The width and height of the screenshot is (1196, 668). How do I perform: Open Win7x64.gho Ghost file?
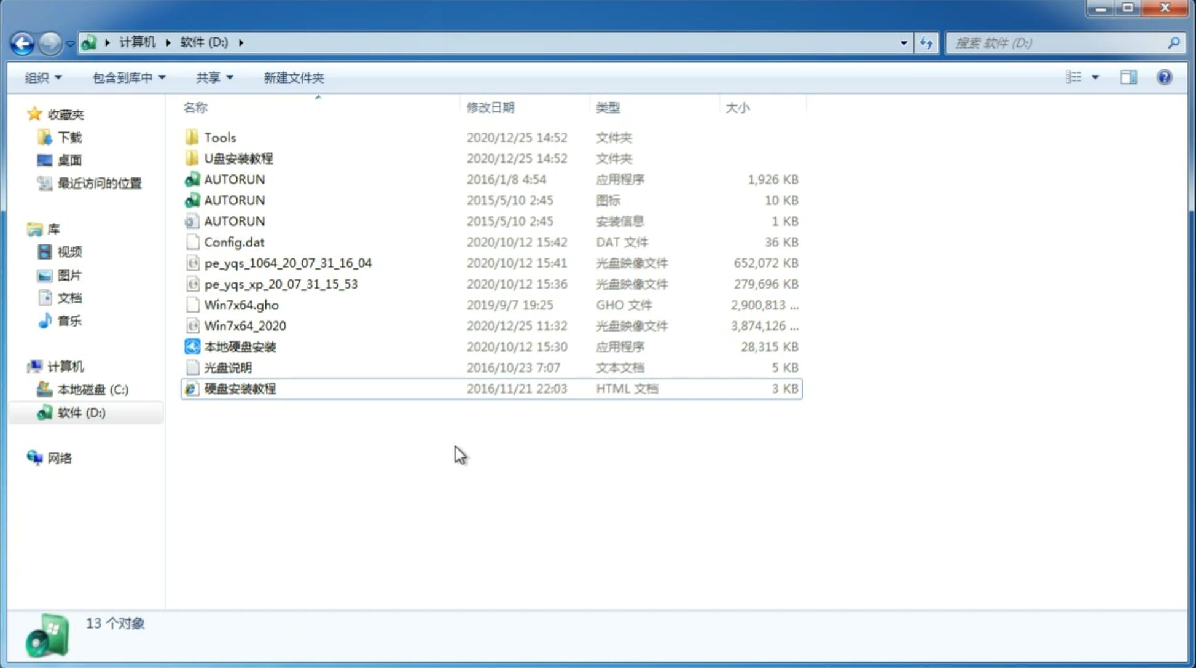click(241, 305)
